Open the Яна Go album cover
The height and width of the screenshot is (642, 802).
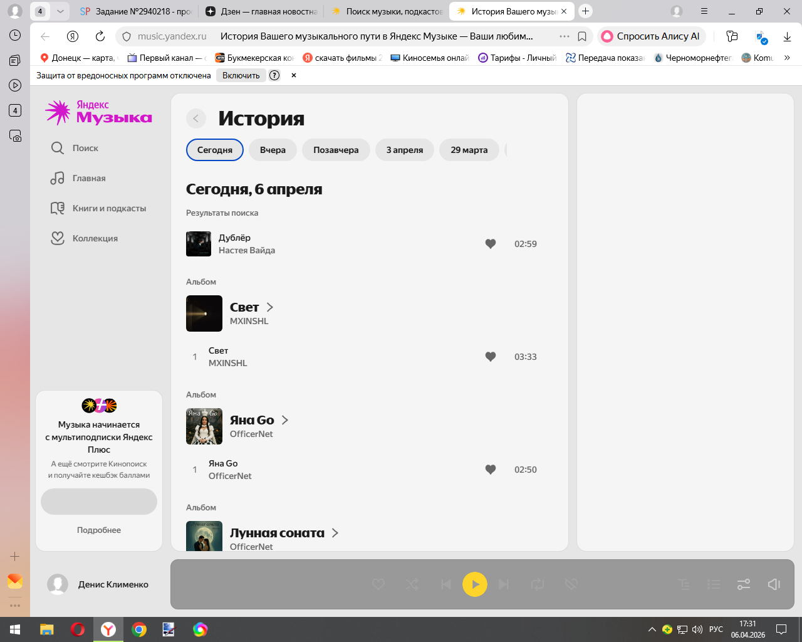tap(204, 426)
